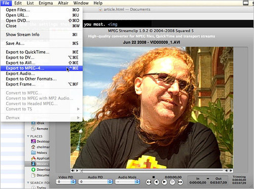Choose Export Audio…
Viewport: 254px width, 189px height.
pyautogui.click(x=42, y=74)
